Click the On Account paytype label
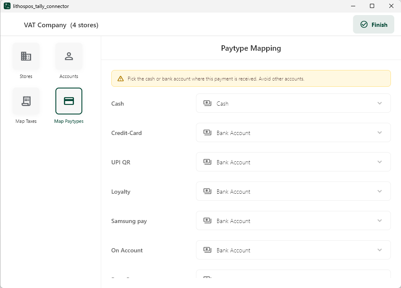401x288 pixels. (x=127, y=250)
